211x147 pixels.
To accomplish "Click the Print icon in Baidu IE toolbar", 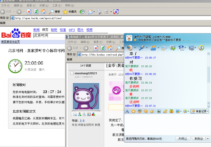I will [x=99, y=12].
